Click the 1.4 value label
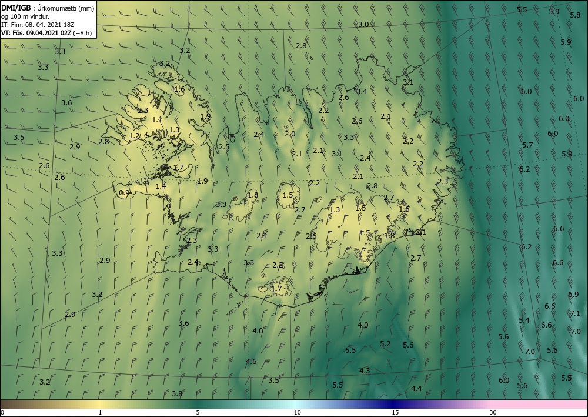Image resolution: width=588 pixels, height=417 pixels. click(x=161, y=186)
